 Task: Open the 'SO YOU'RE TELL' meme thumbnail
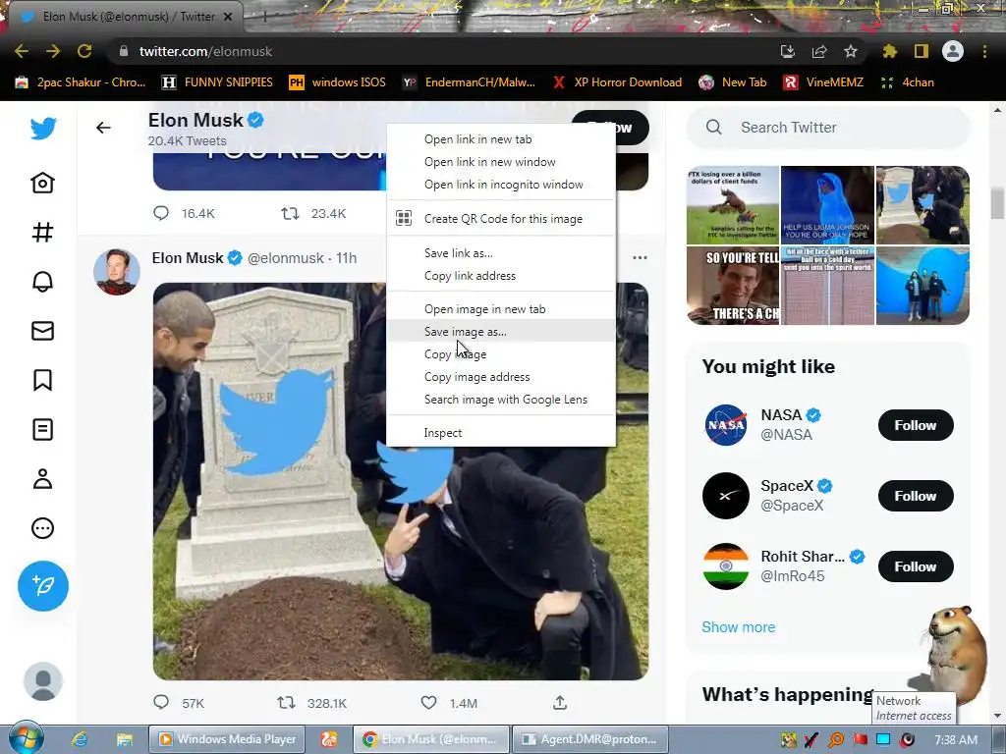733,286
